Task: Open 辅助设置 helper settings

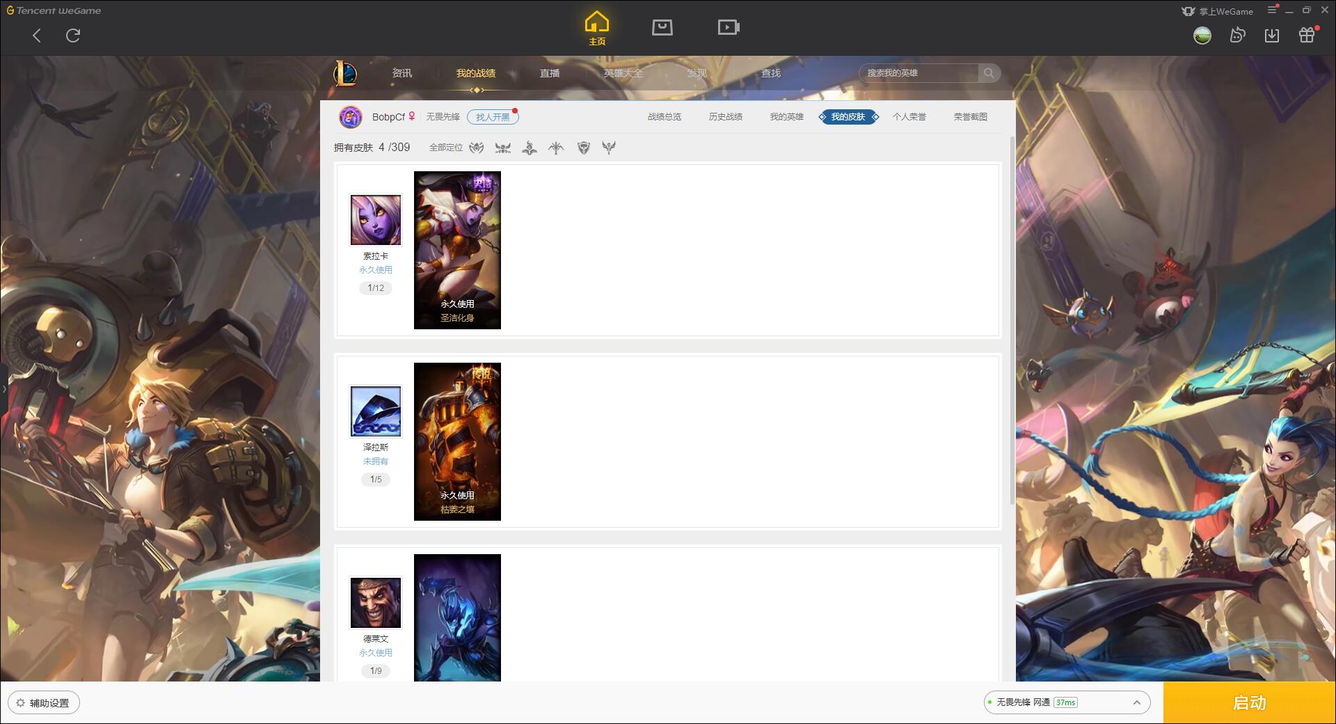Action: [44, 703]
